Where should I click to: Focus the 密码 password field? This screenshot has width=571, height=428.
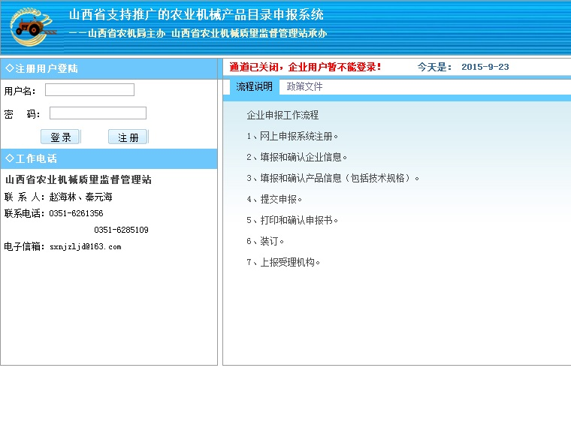click(x=98, y=113)
